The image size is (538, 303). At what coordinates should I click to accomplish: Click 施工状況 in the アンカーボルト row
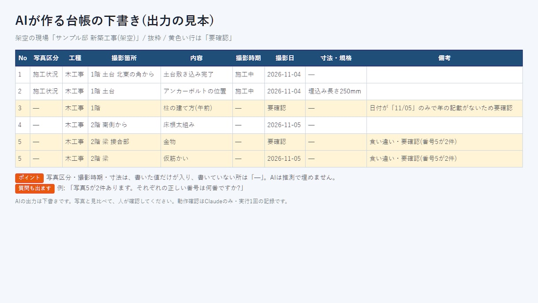(x=45, y=91)
